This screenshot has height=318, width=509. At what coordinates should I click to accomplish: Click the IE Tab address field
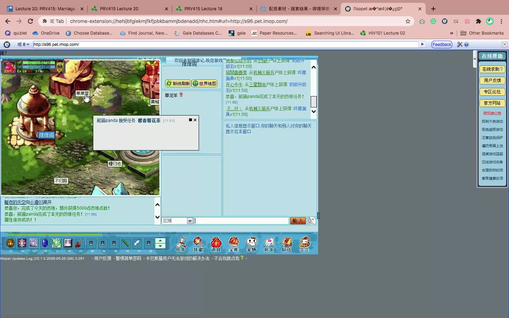pyautogui.click(x=226, y=45)
